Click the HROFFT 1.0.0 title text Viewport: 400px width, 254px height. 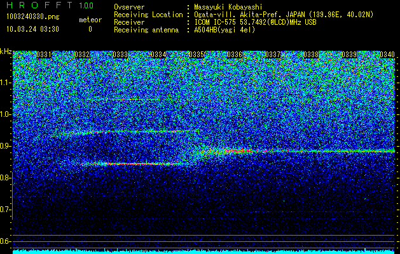(x=50, y=5)
